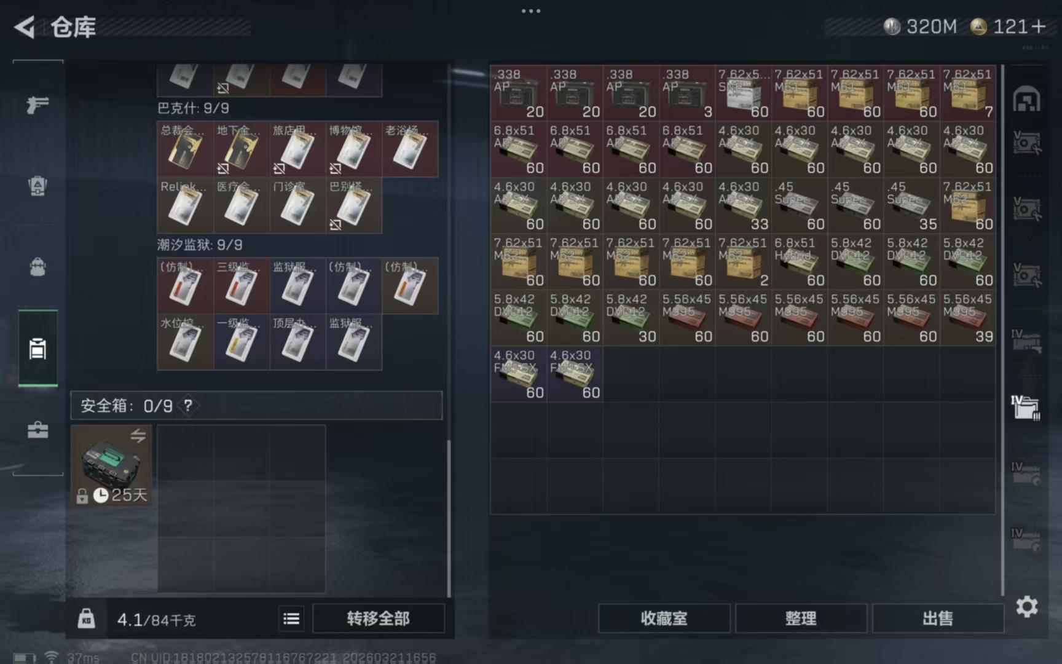Select the 博物馆 key card
The width and height of the screenshot is (1062, 664).
(353, 149)
